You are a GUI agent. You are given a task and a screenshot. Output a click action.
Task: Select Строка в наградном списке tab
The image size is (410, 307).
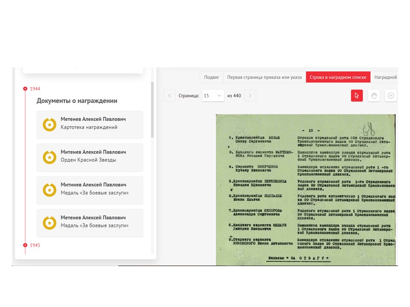pos(338,77)
